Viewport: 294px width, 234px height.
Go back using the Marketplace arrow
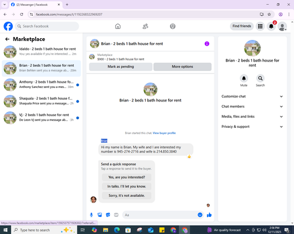click(7, 39)
